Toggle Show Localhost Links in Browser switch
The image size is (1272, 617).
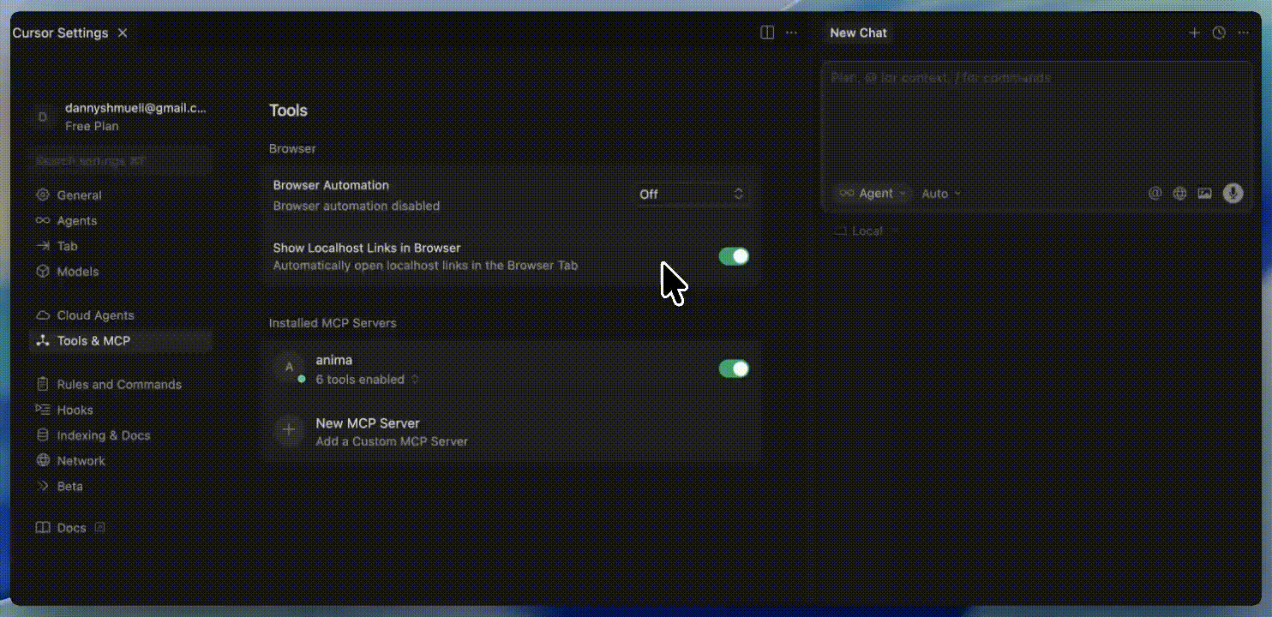pos(734,256)
